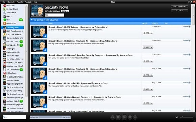This screenshot has height=122, width=196.
Task: Download Security Now 145 episode
Action: point(45,92)
